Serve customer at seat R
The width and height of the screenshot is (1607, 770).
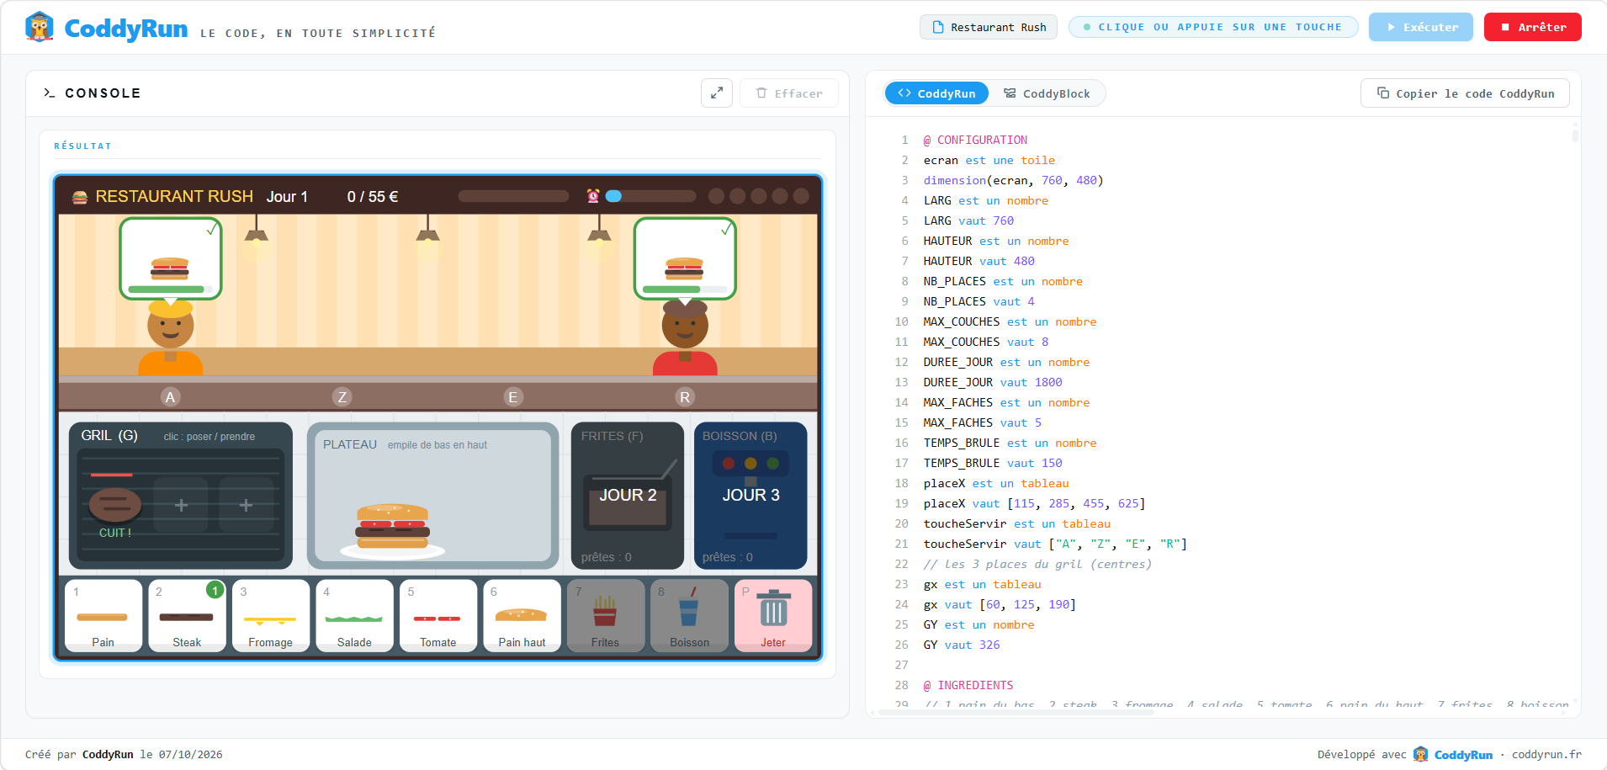(x=685, y=397)
